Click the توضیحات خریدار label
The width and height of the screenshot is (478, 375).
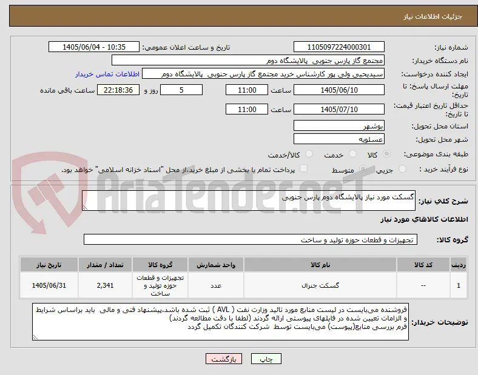coord(440,322)
